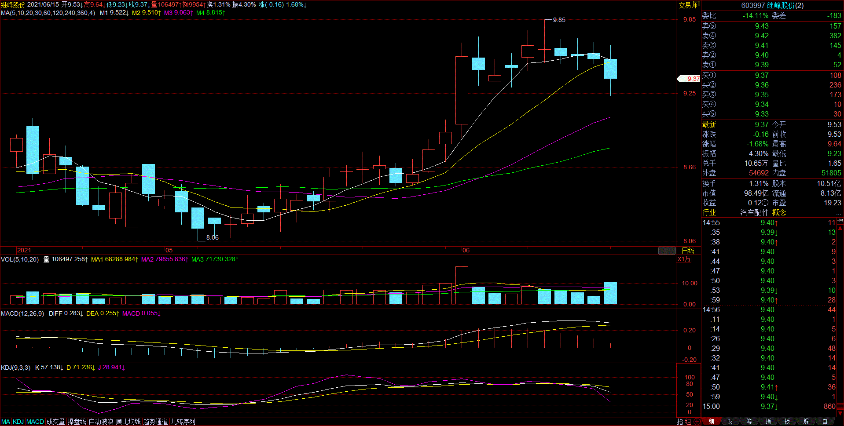Open the 筹 chip distribution tab
The width and height of the screenshot is (844, 426).
tap(749, 422)
